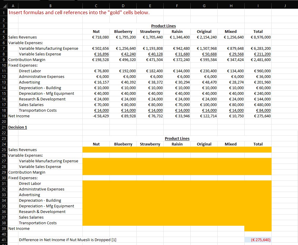Click Difference in Net Income if Nut Muesli is Dropped label
The width and height of the screenshot is (298, 245).
68,240
